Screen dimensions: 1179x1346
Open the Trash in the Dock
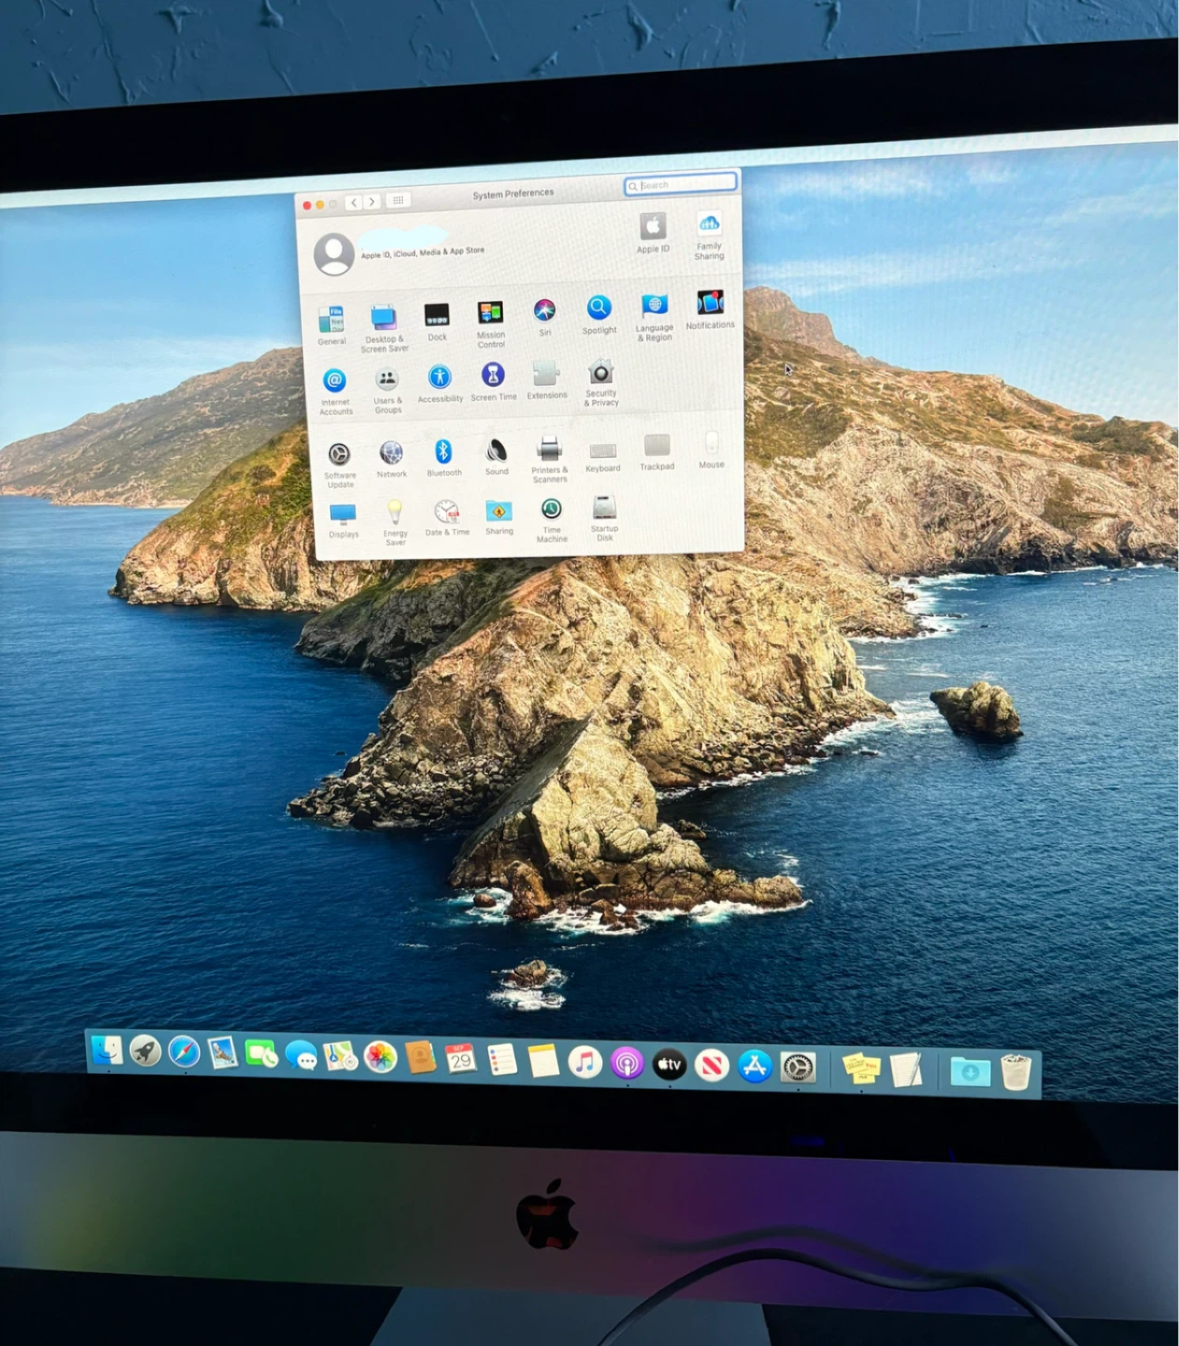click(1015, 1072)
